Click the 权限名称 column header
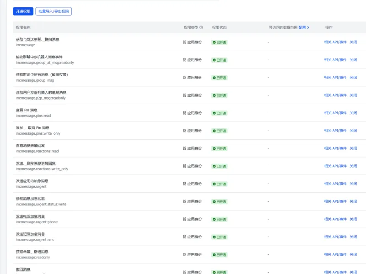366x274 pixels. [23, 27]
